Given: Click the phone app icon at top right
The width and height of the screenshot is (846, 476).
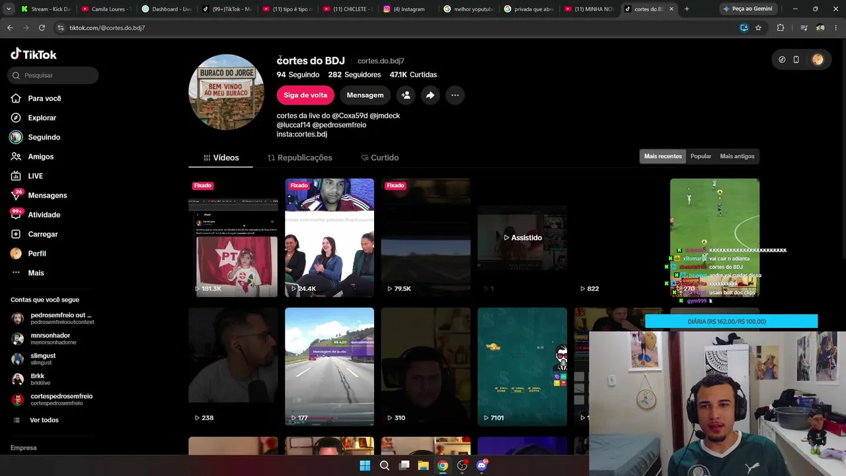Looking at the screenshot, I should [796, 59].
